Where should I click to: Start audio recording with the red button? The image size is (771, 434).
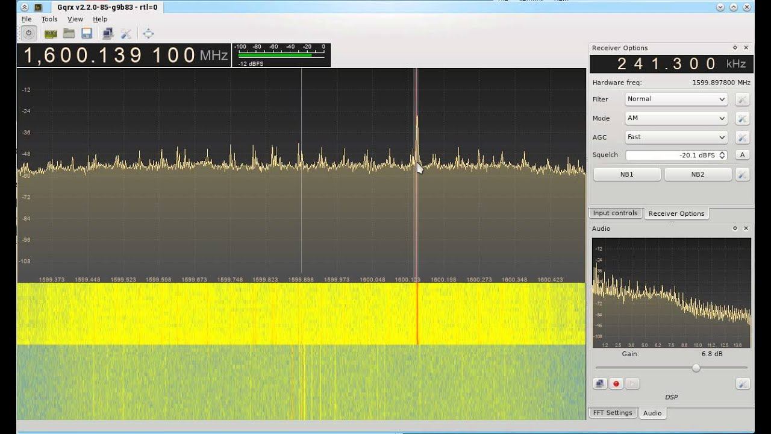pos(616,383)
